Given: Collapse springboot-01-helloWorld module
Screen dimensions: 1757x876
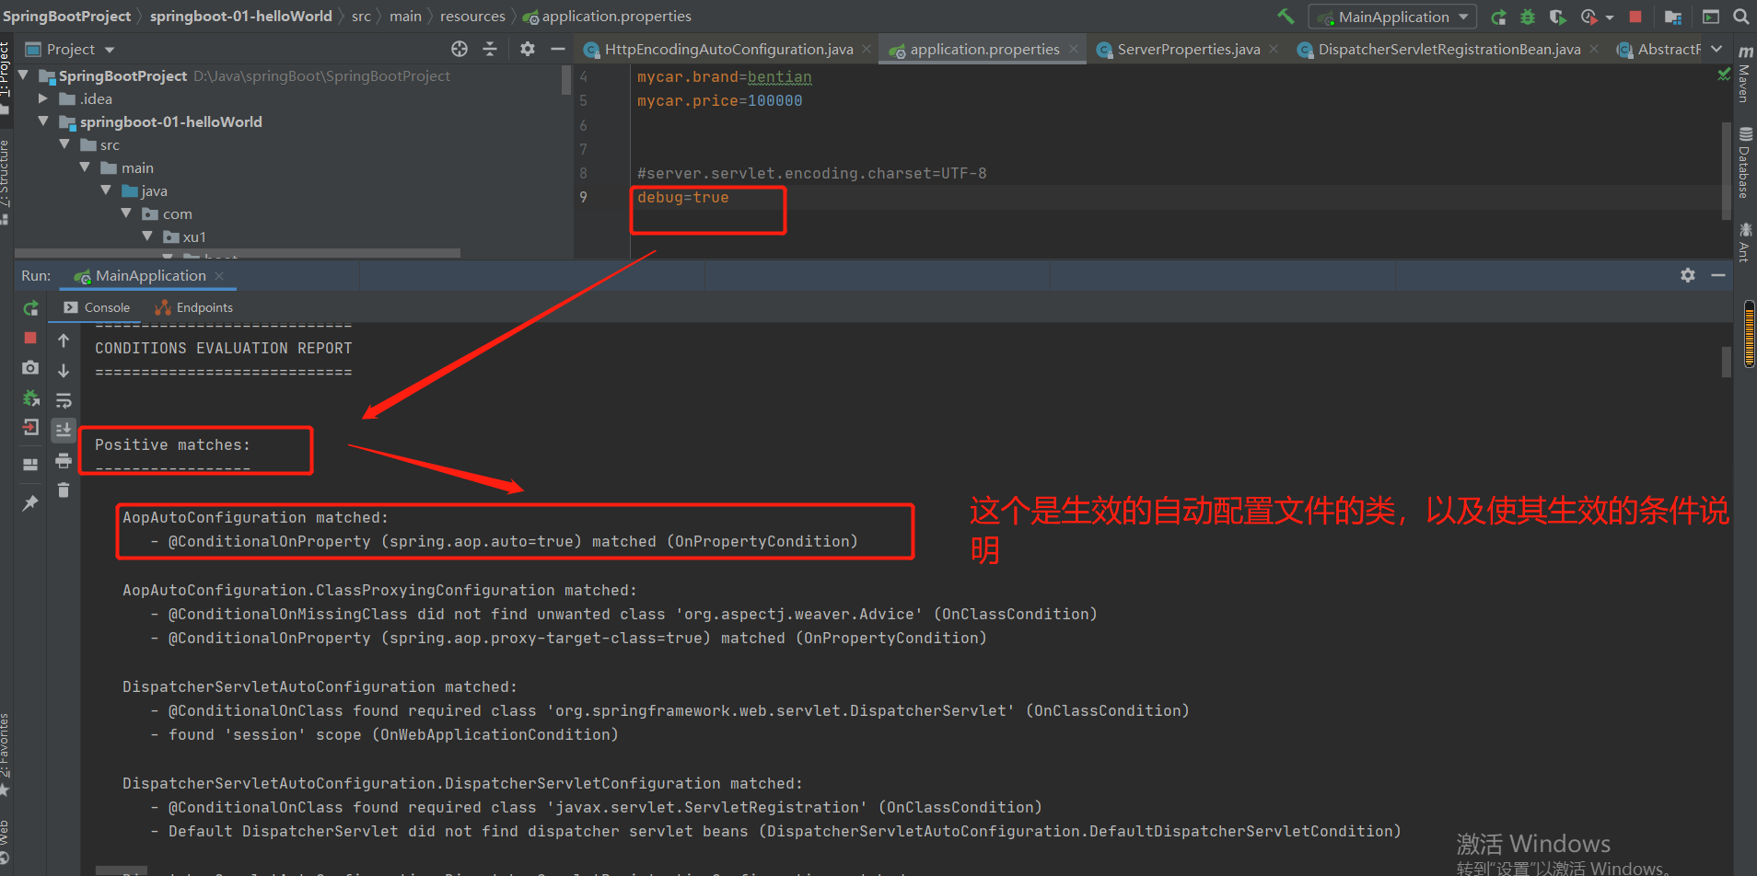Looking at the screenshot, I should [x=43, y=121].
